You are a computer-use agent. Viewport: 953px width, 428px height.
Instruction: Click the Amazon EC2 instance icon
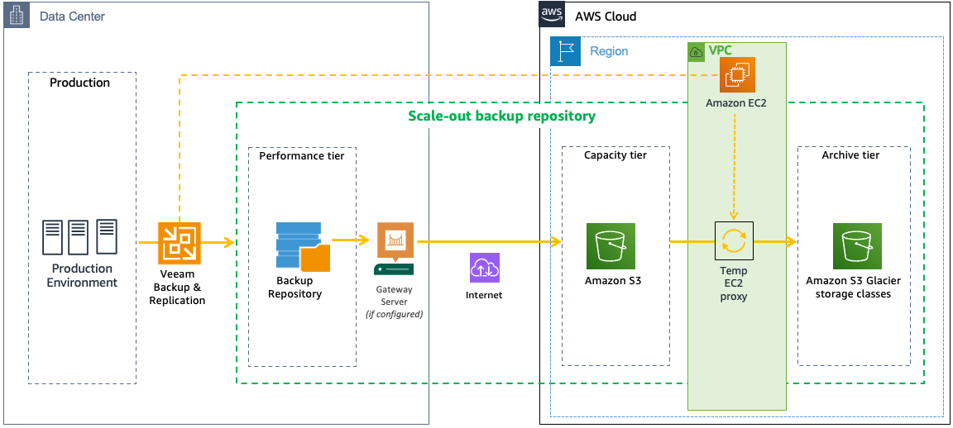pyautogui.click(x=735, y=76)
